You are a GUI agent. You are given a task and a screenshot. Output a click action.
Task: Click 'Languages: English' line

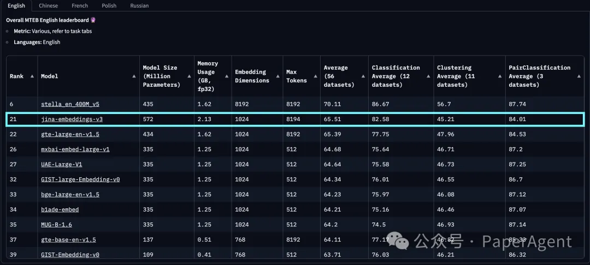tap(37, 42)
